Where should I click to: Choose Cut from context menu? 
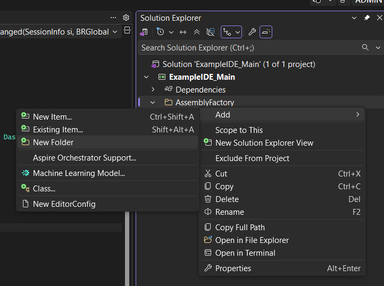tap(282, 174)
